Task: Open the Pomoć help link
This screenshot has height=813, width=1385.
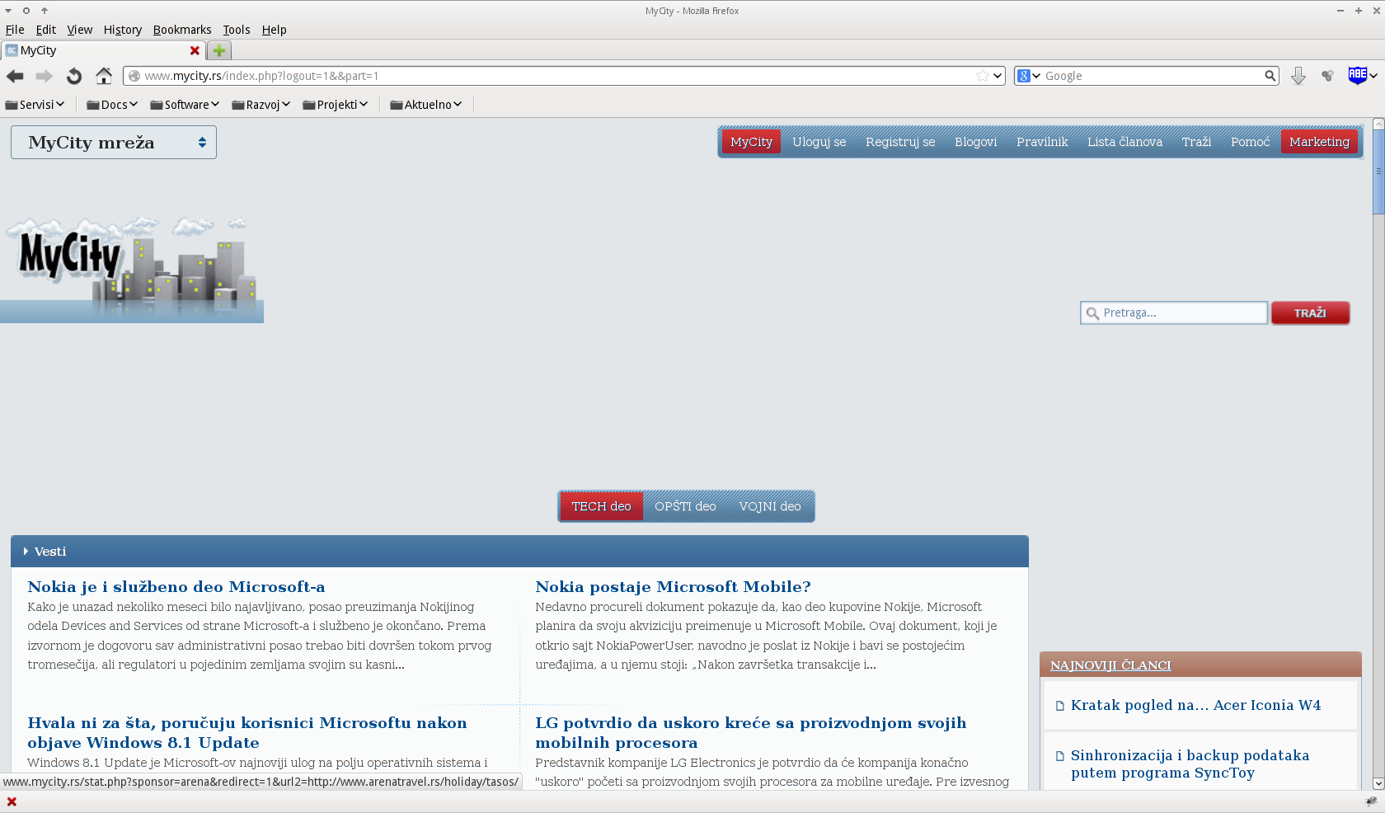Action: tap(1250, 142)
